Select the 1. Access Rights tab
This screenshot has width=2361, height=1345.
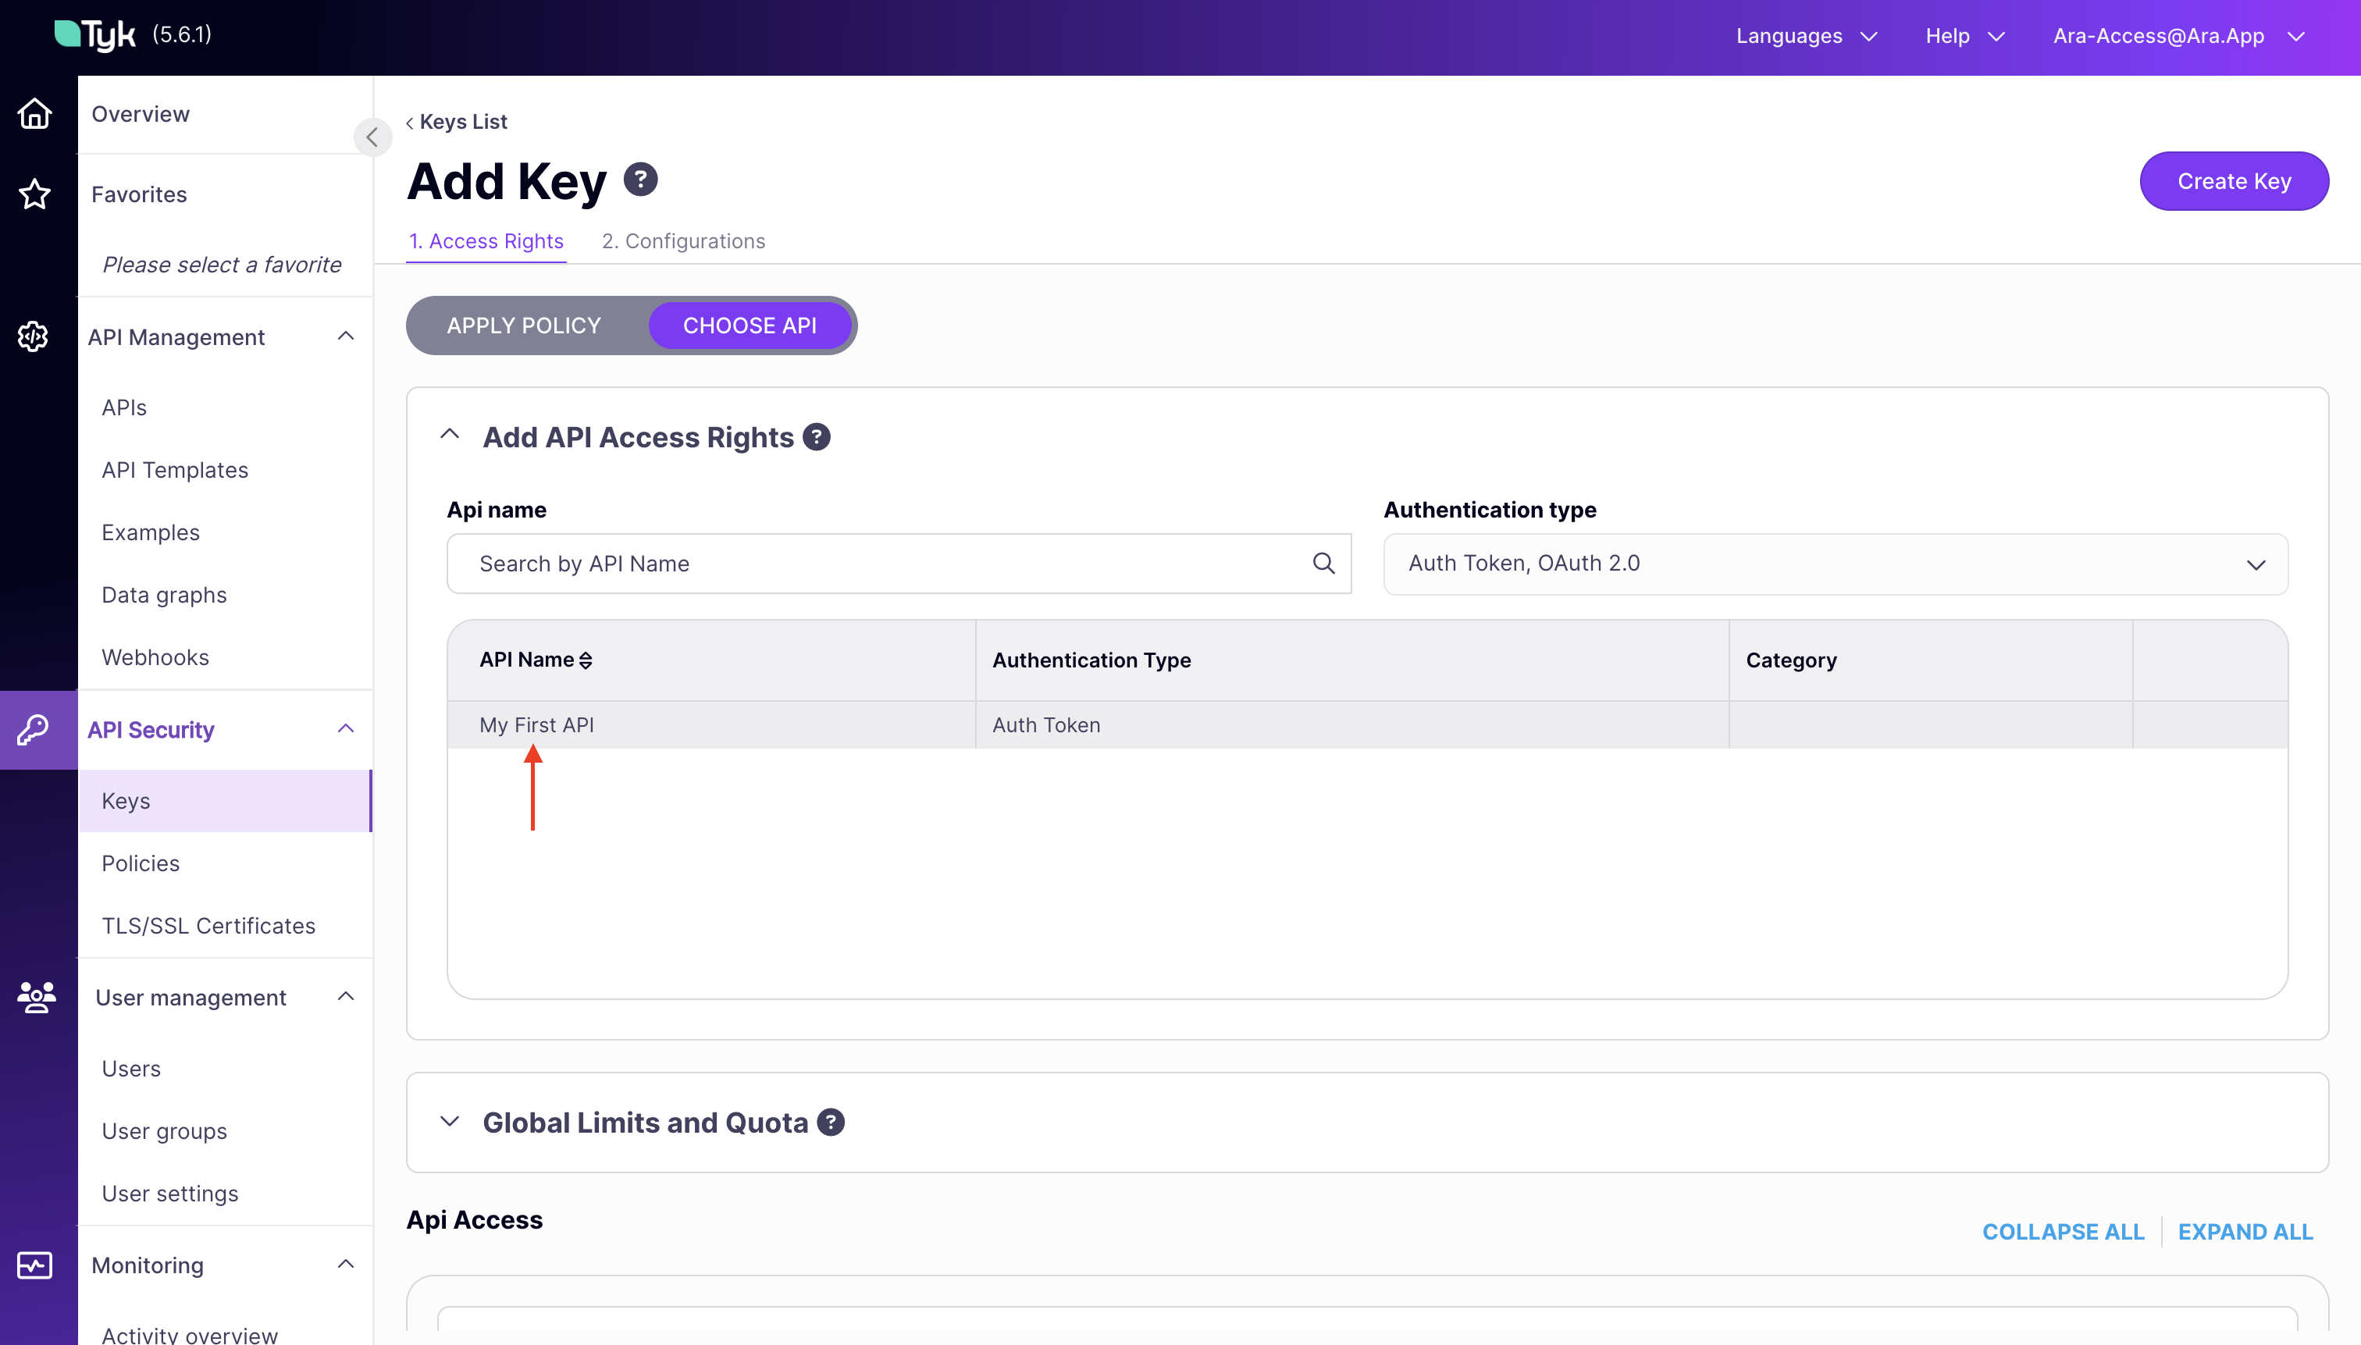tap(486, 241)
